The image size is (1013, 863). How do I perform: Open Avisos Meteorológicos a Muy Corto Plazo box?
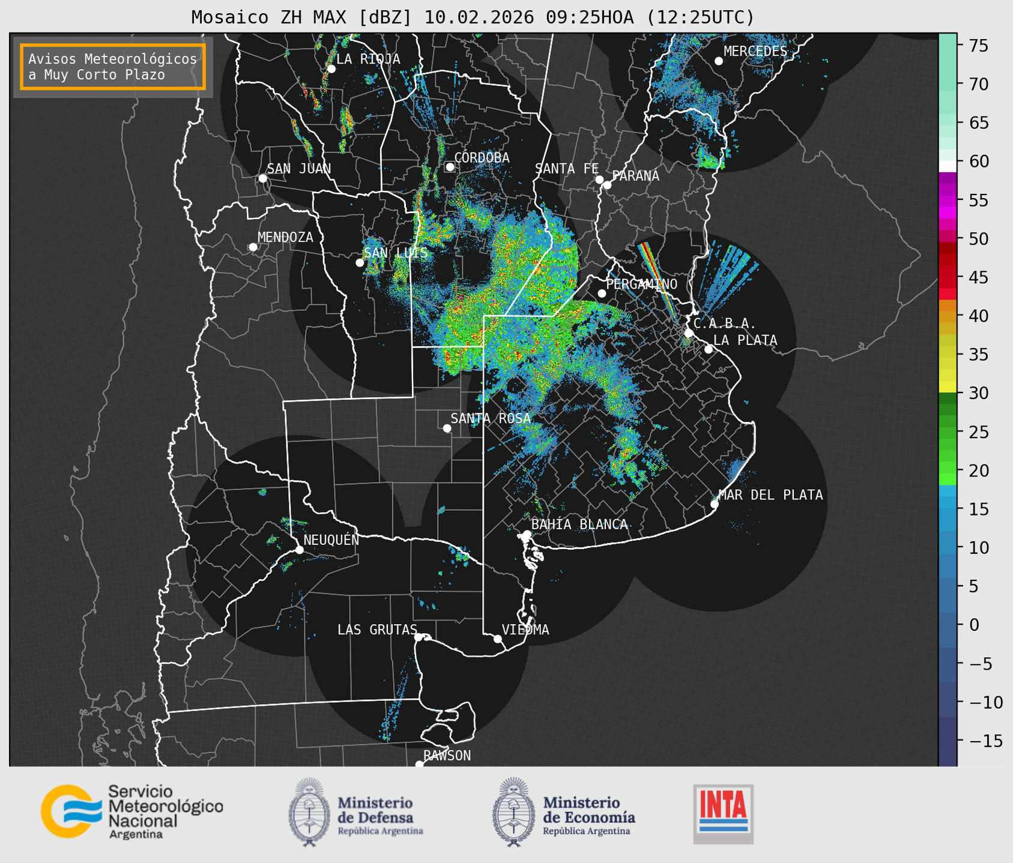[113, 67]
